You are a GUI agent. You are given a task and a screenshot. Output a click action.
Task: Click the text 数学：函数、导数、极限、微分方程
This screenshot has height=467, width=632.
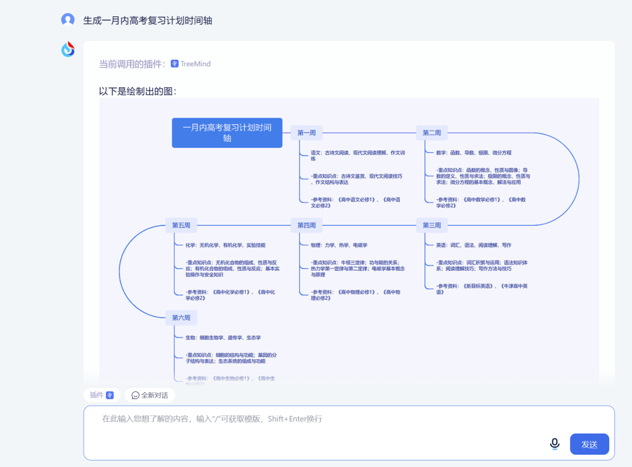pos(473,153)
